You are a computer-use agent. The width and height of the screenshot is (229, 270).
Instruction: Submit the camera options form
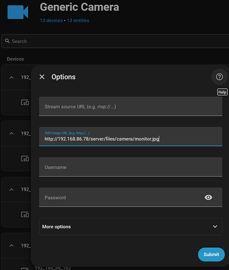coord(211,254)
